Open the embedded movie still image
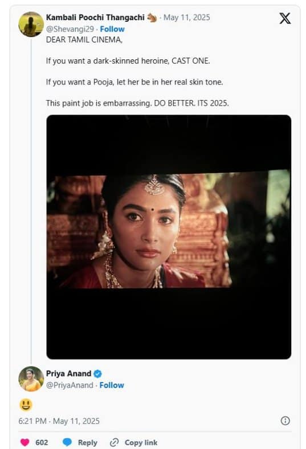 [x=169, y=237]
